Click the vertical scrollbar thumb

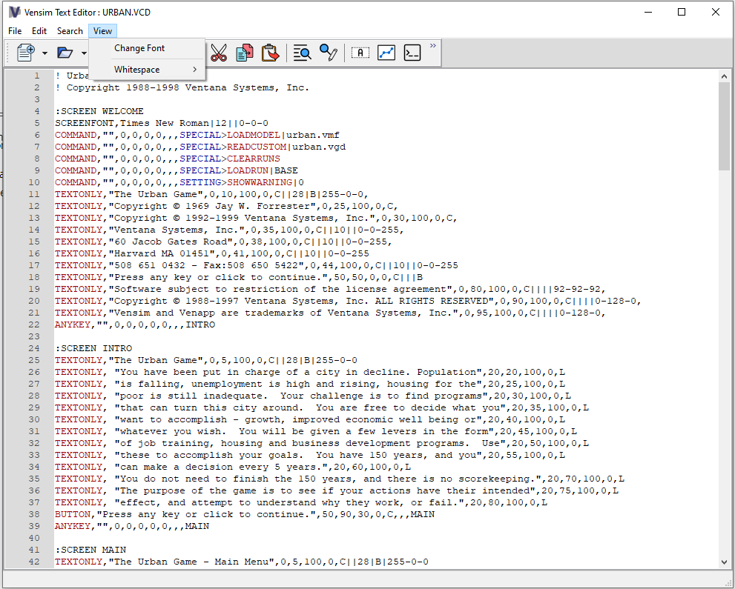724,127
